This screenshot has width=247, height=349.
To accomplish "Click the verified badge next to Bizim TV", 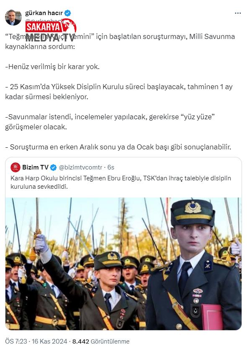I will [x=54, y=167].
